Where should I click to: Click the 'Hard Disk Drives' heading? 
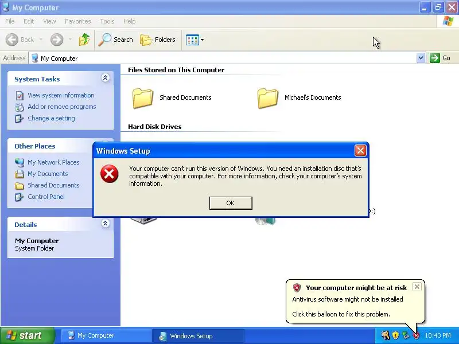154,127
